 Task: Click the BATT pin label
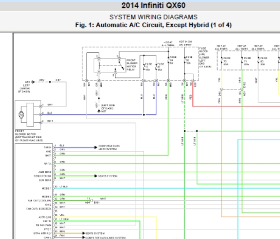coord(48,155)
